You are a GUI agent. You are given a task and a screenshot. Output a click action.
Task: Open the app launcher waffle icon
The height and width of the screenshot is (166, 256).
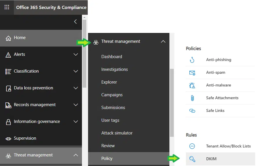[7, 7]
